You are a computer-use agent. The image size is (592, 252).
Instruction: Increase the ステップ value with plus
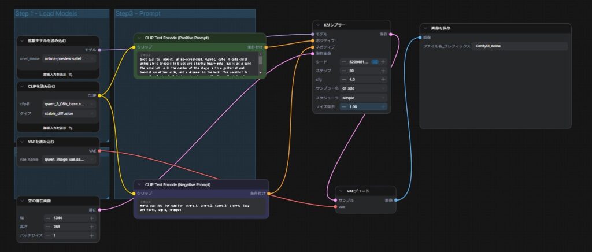click(383, 71)
